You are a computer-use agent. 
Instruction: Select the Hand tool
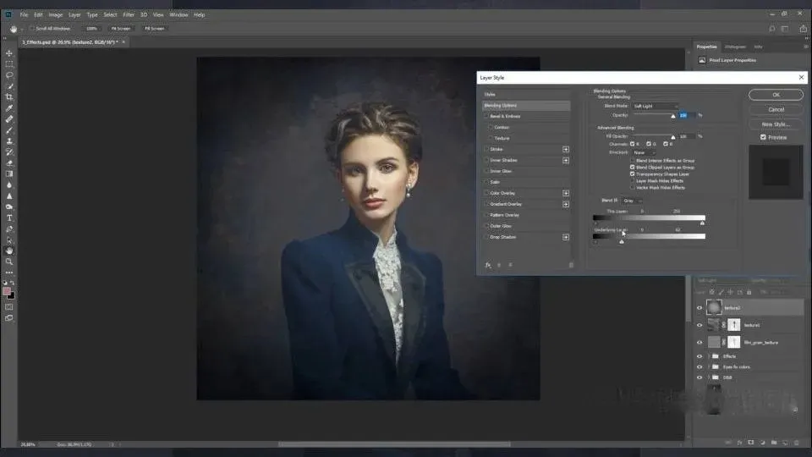[x=9, y=251]
